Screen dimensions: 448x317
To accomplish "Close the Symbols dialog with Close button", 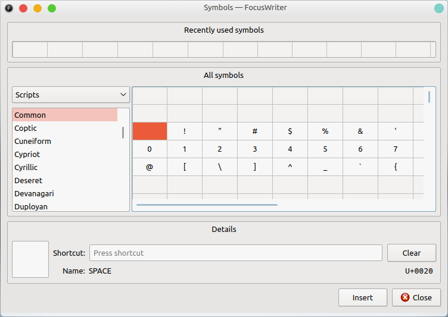I will 416,297.
